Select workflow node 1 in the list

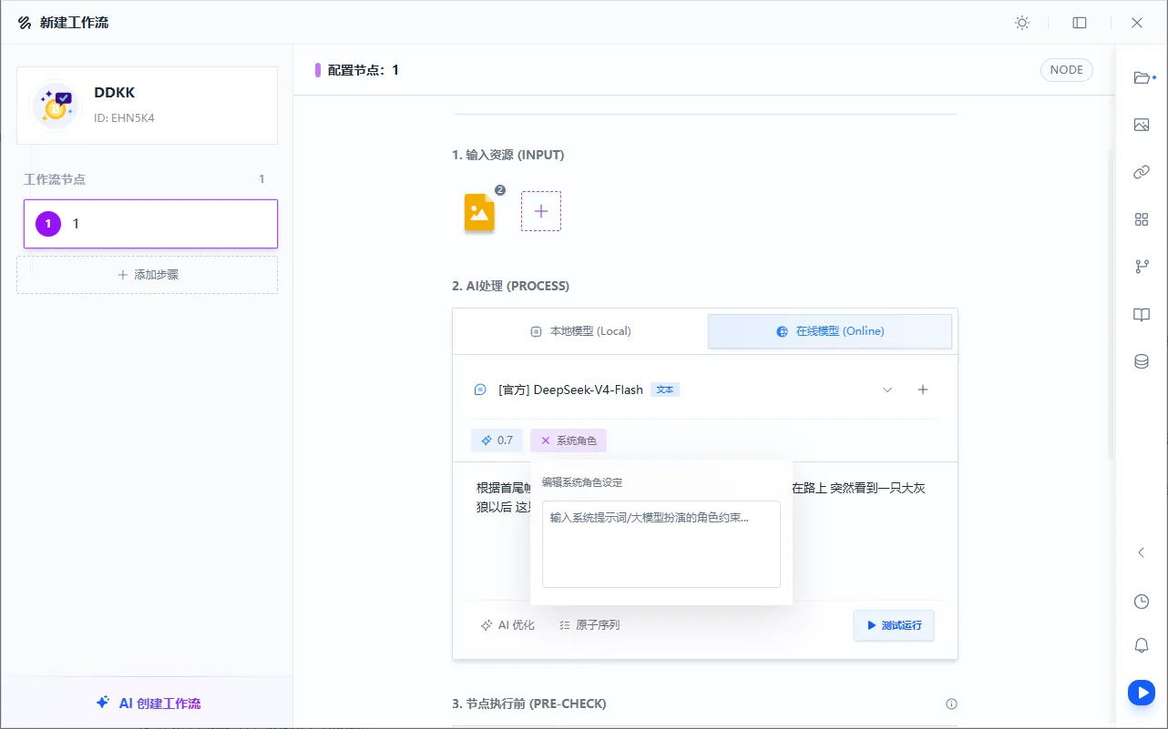tap(150, 224)
